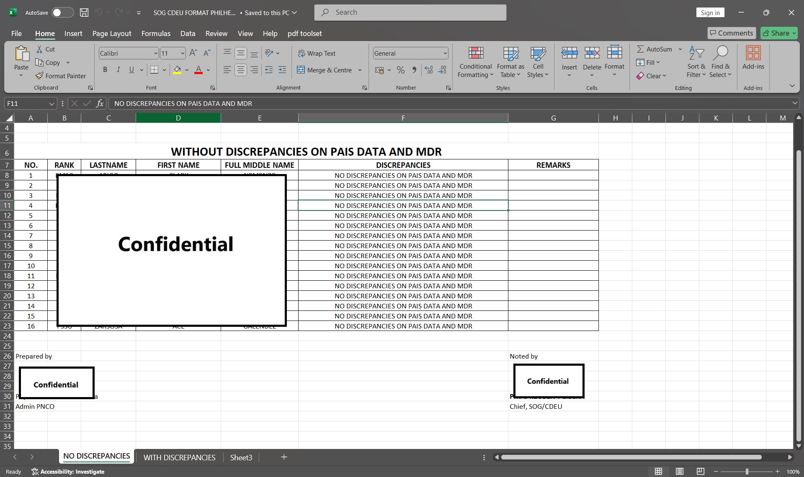Image resolution: width=804 pixels, height=477 pixels.
Task: Click the horizontal scrollbar
Action: coord(631,457)
